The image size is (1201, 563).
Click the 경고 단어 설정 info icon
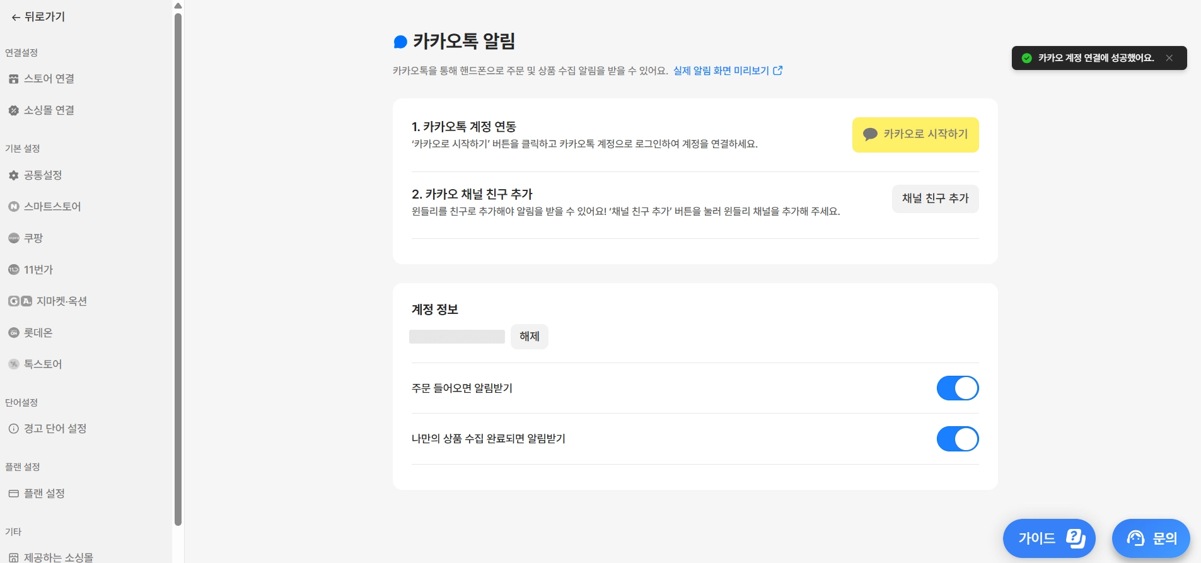click(14, 429)
